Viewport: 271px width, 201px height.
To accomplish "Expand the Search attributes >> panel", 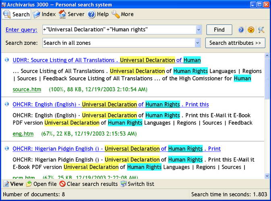I will 235,43.
